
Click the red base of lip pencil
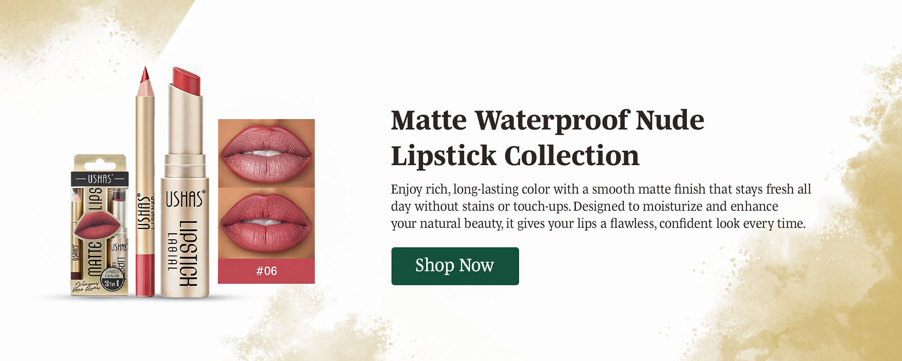pyautogui.click(x=145, y=275)
